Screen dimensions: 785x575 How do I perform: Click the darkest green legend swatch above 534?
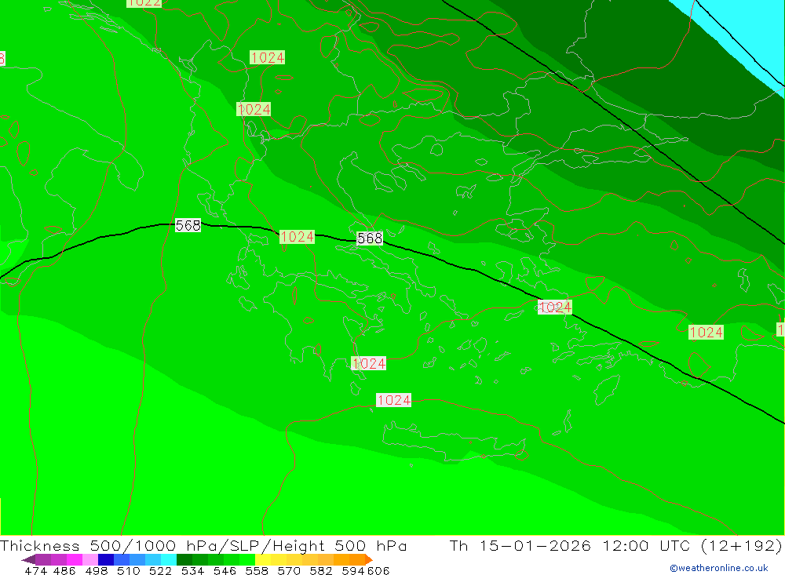click(x=184, y=559)
